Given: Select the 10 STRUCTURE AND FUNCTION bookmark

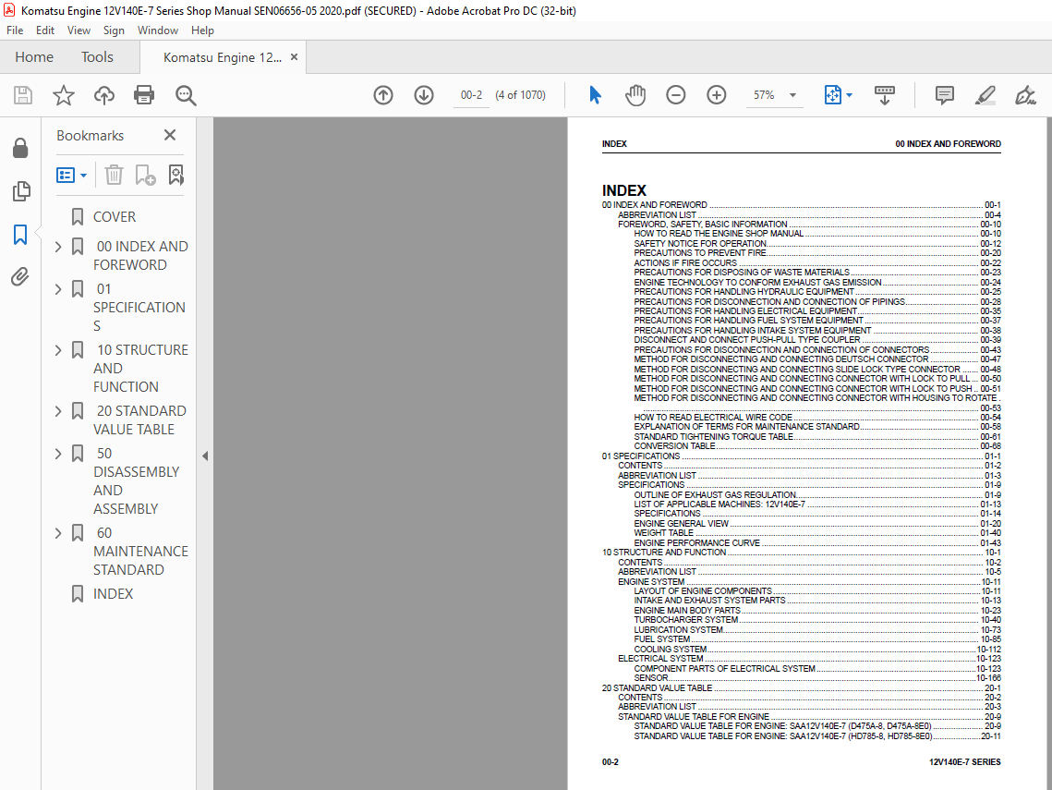Looking at the screenshot, I should tap(141, 369).
